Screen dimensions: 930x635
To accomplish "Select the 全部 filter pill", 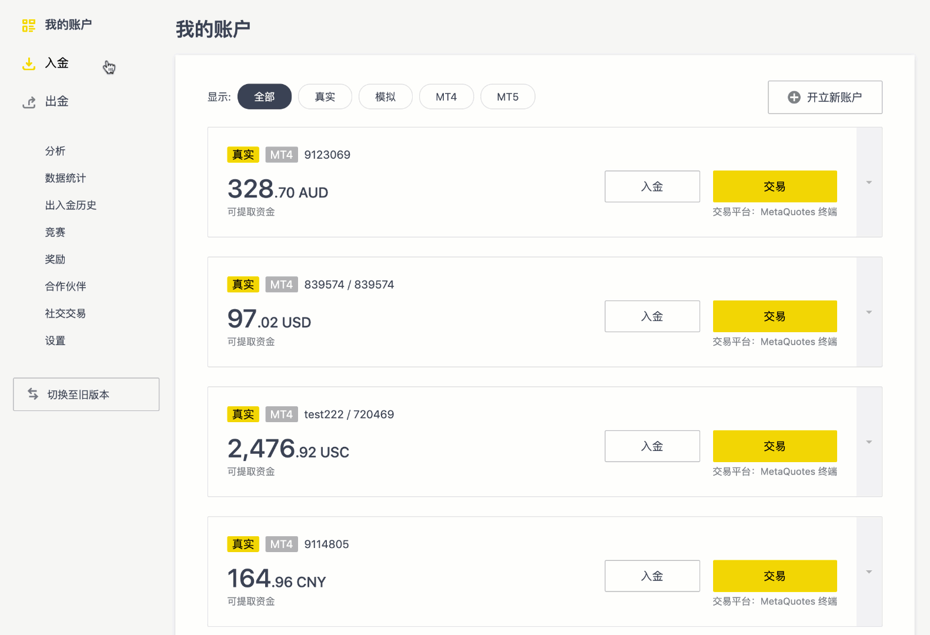I will tap(265, 97).
